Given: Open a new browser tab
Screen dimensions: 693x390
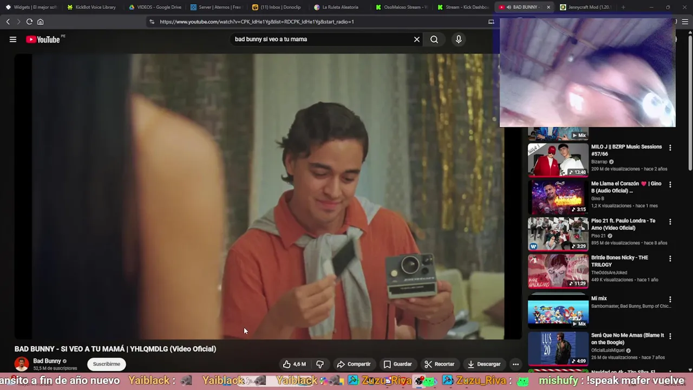Looking at the screenshot, I should (623, 7).
